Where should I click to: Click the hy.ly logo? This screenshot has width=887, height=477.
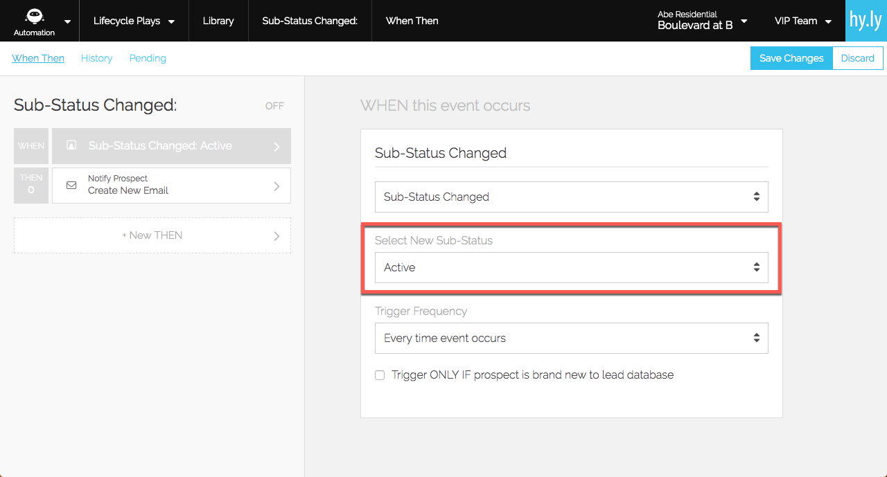coord(866,21)
